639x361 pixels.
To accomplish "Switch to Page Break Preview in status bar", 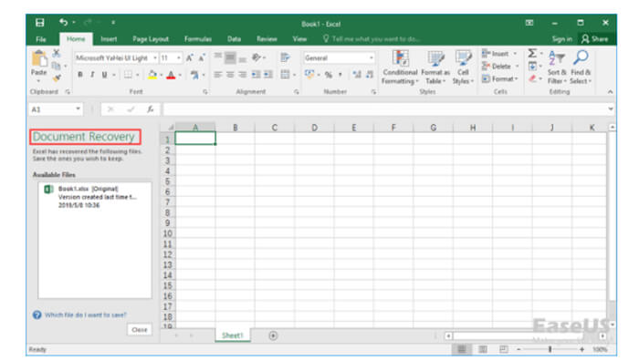I will (x=504, y=349).
